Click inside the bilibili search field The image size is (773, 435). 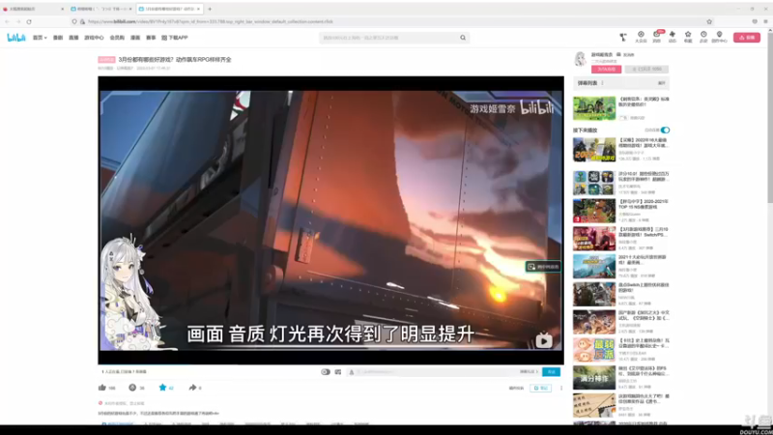pos(389,38)
